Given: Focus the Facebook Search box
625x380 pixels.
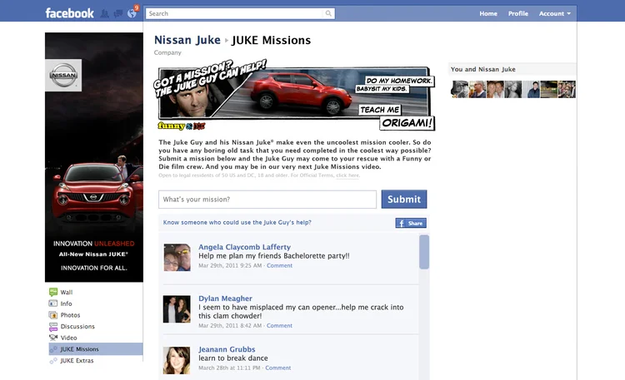Looking at the screenshot, I should tap(240, 13).
